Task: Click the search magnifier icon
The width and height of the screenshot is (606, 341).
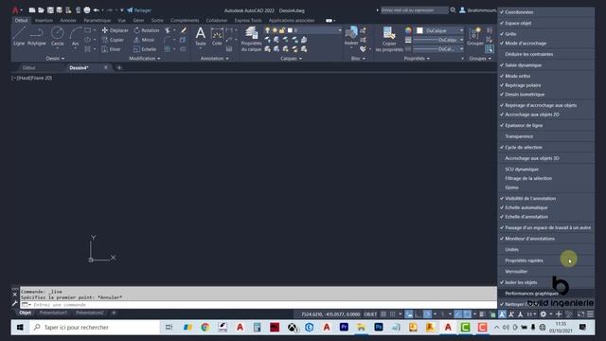Action: [453, 10]
